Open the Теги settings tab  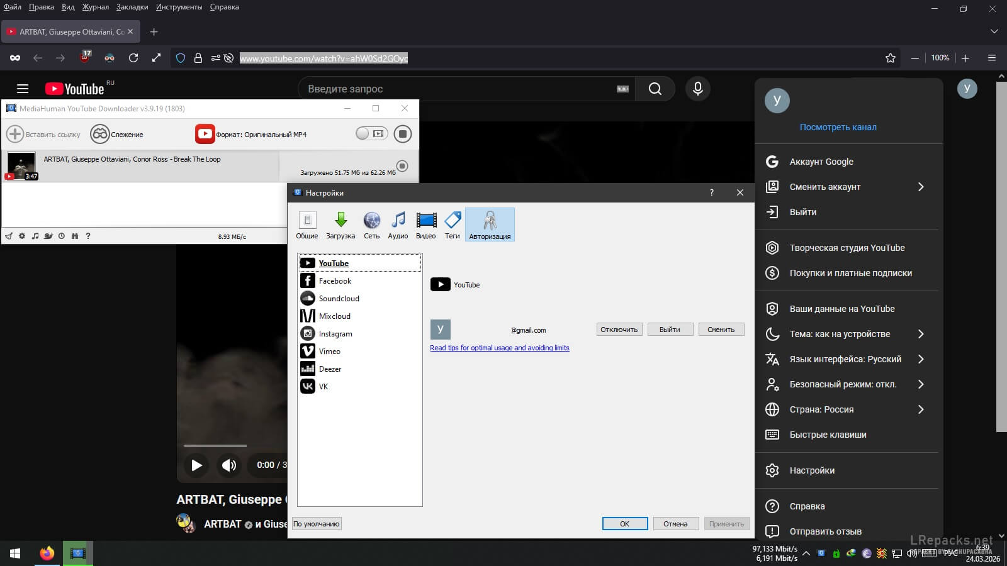pos(452,225)
